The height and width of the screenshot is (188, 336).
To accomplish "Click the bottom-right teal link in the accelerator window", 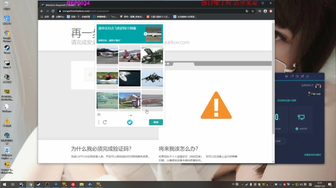I will coord(312,154).
